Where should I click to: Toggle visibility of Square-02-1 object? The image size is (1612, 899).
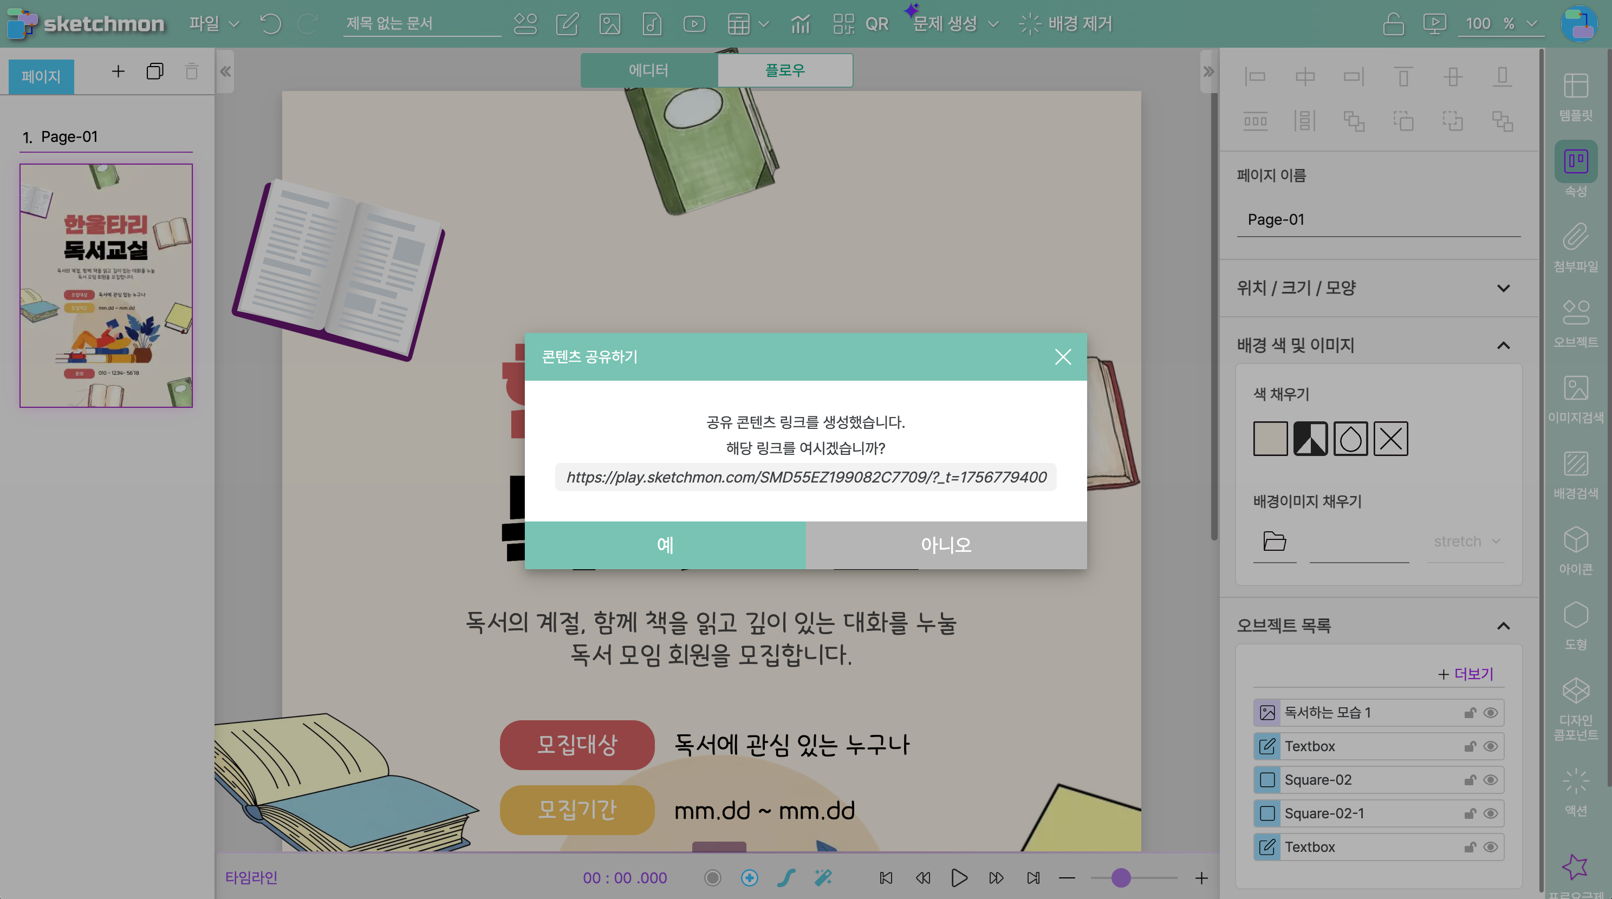(1491, 813)
